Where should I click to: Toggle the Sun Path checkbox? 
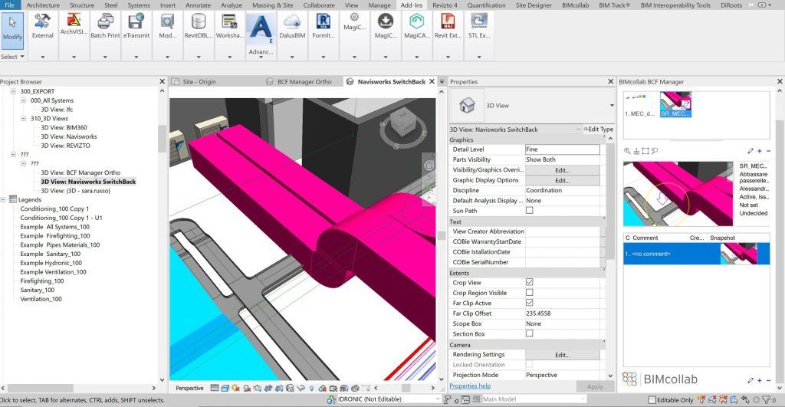click(x=529, y=210)
